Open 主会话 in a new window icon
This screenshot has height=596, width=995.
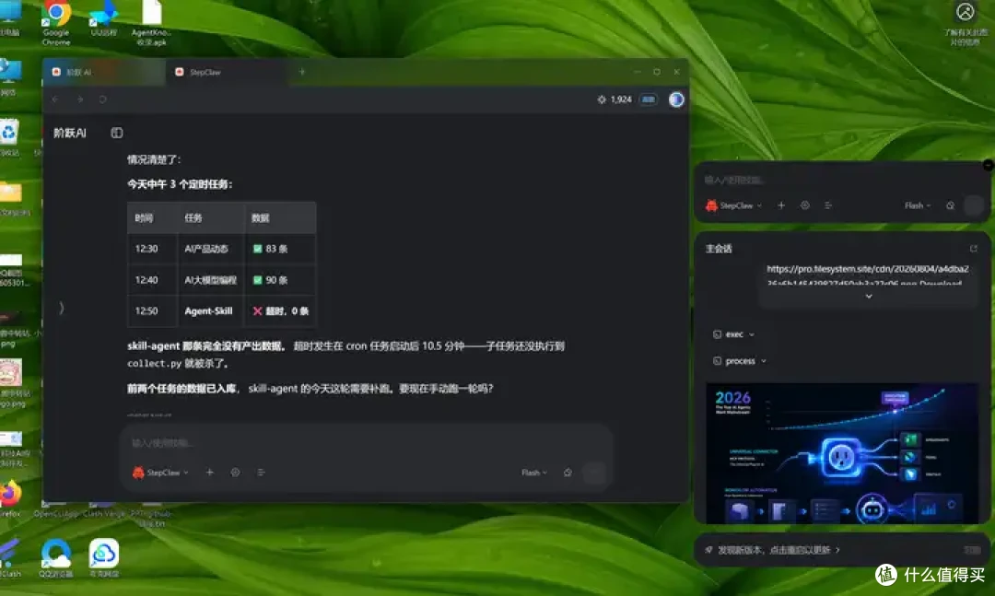pyautogui.click(x=974, y=248)
